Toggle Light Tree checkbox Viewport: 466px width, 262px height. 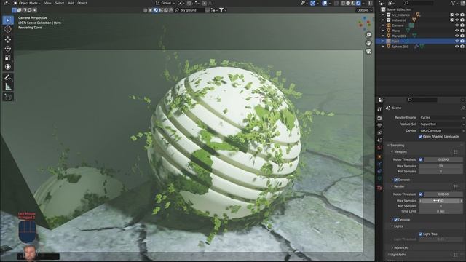421,234
